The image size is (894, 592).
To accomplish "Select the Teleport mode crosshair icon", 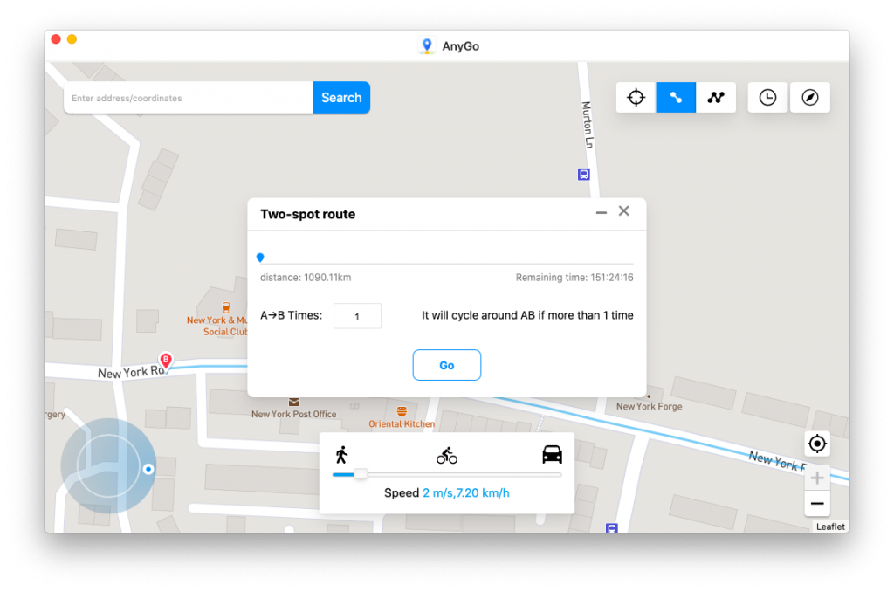I will point(636,97).
